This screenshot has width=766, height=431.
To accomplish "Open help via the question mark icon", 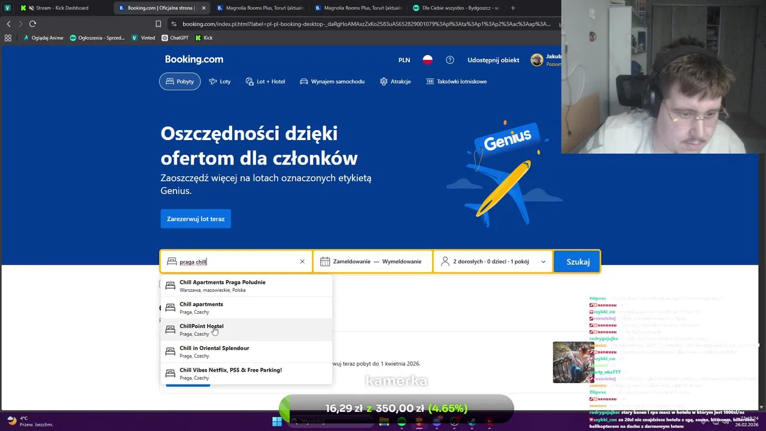I will pyautogui.click(x=450, y=60).
